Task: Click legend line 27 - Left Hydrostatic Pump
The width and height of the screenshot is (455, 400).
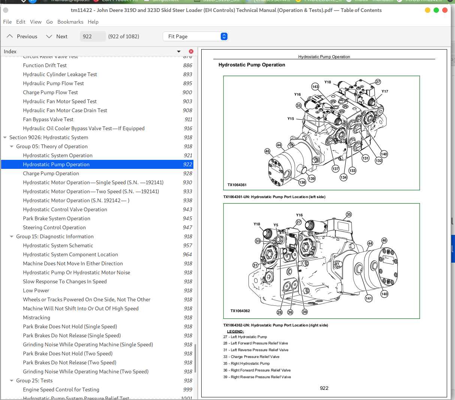Action: [x=245, y=337]
